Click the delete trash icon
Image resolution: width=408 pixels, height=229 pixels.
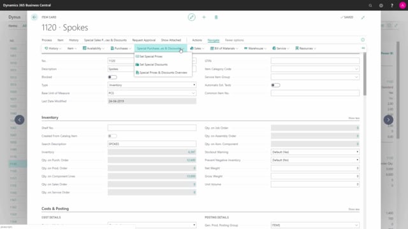tap(216, 17)
